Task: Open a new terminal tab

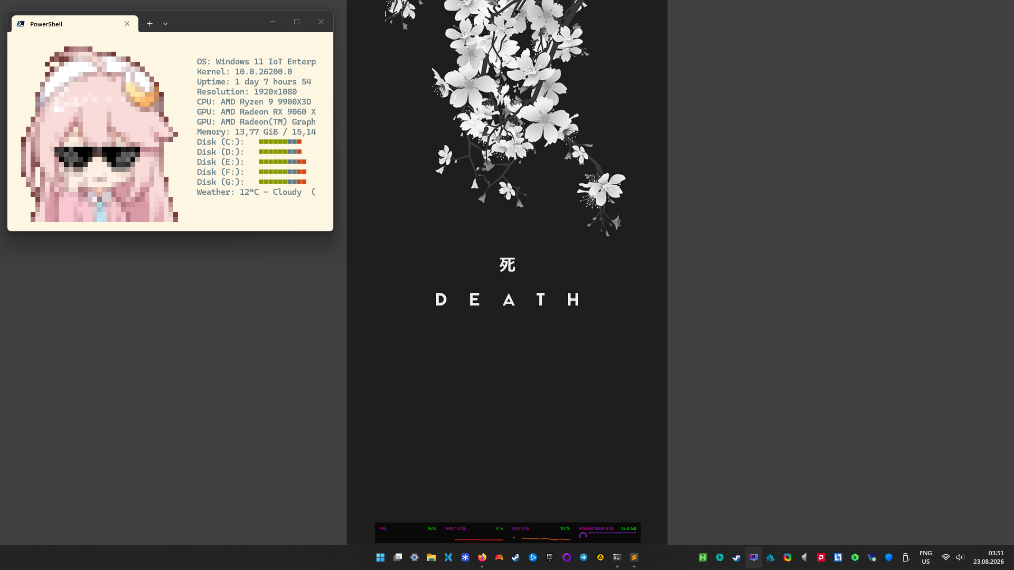Action: tap(150, 24)
